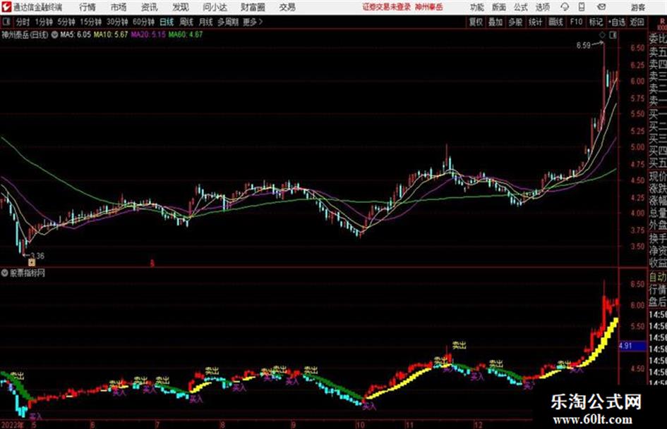Select the 日线 daily period
667x429 pixels.
[167, 22]
